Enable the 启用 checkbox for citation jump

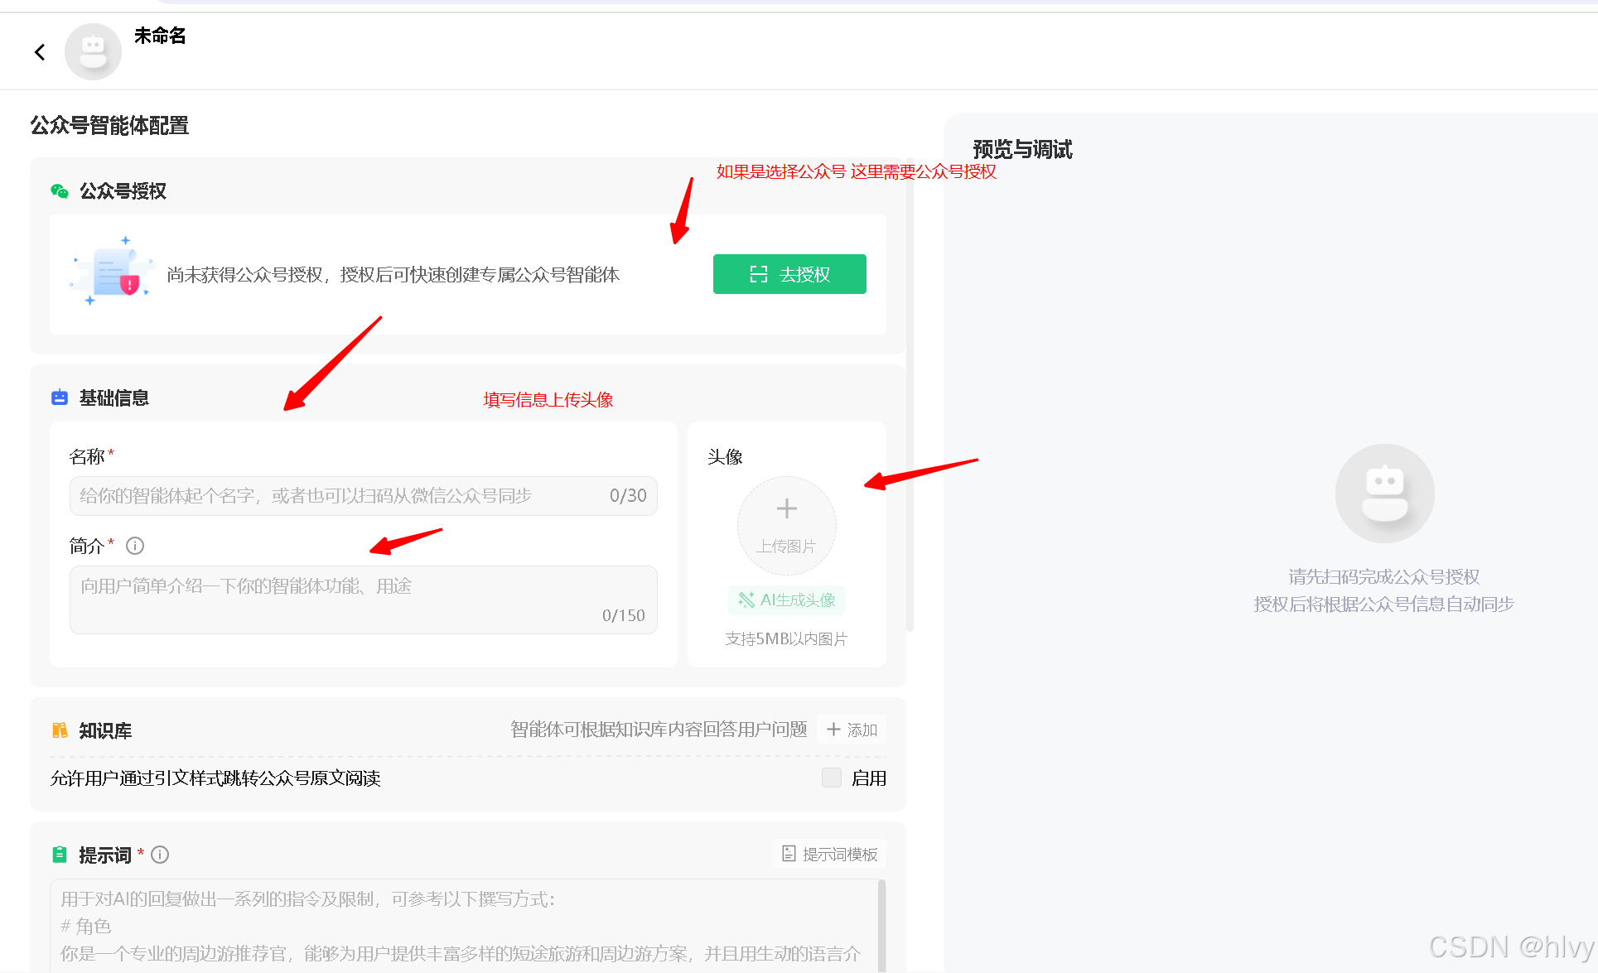(831, 778)
